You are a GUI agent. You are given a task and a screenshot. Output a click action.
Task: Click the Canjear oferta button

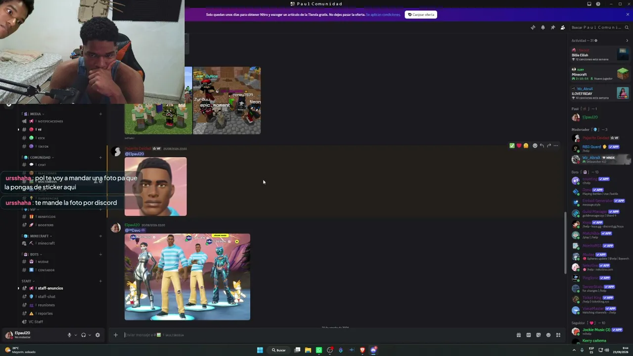(421, 15)
